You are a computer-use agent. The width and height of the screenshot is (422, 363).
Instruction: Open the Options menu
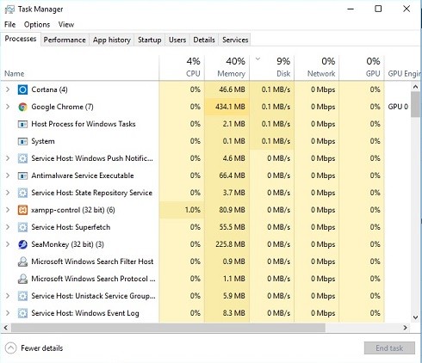click(37, 25)
